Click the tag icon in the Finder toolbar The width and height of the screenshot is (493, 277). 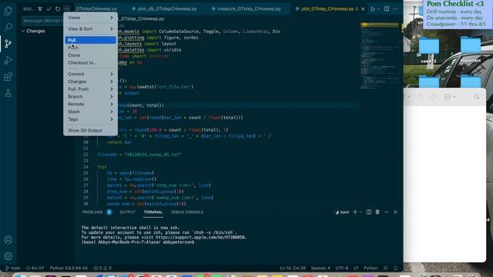click(434, 97)
